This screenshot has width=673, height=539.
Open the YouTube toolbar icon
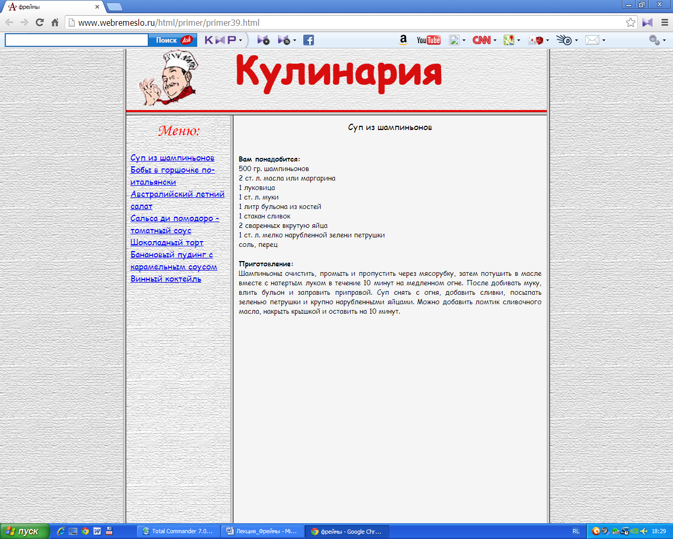pos(429,40)
